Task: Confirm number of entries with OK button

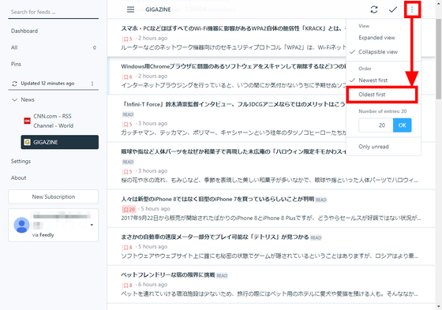Action: (x=403, y=125)
